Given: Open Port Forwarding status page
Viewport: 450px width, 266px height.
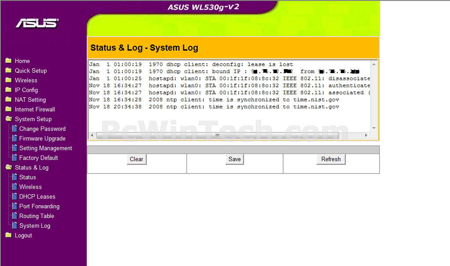Looking at the screenshot, I should point(39,206).
